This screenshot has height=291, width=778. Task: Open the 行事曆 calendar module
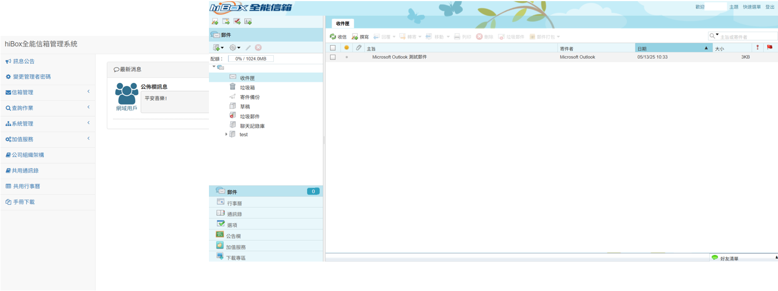click(x=266, y=203)
